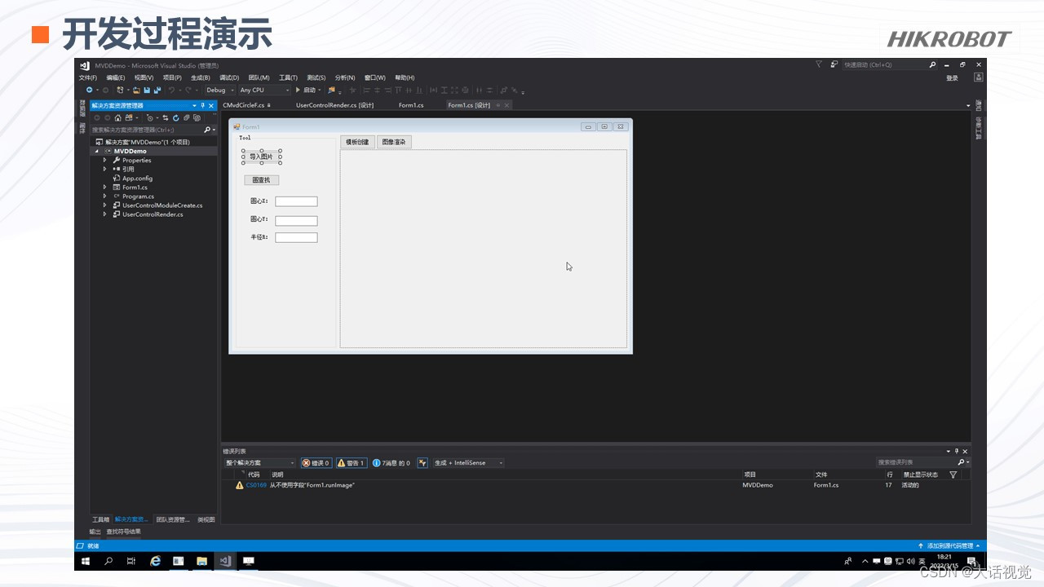Click the taskbar search magnifier icon
This screenshot has width=1044, height=587.
(108, 561)
